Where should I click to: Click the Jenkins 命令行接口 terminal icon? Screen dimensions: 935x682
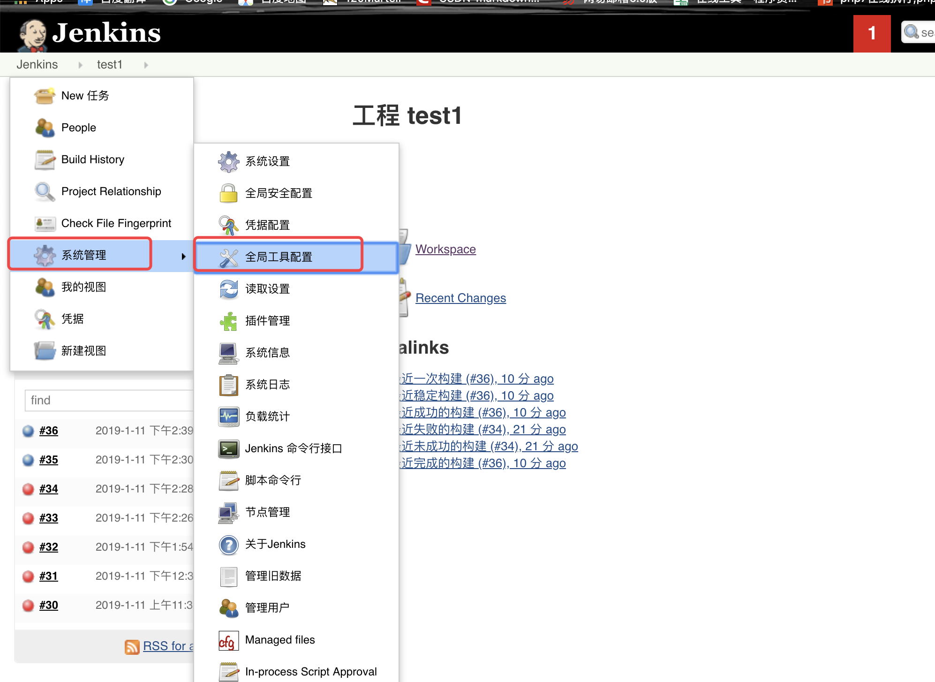click(x=228, y=448)
